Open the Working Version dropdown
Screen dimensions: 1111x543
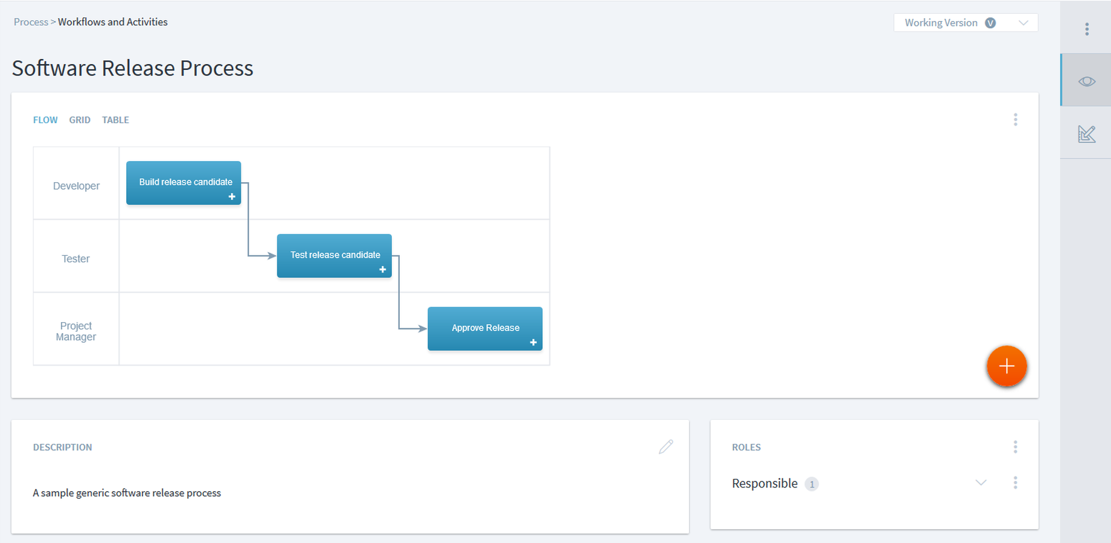[965, 23]
